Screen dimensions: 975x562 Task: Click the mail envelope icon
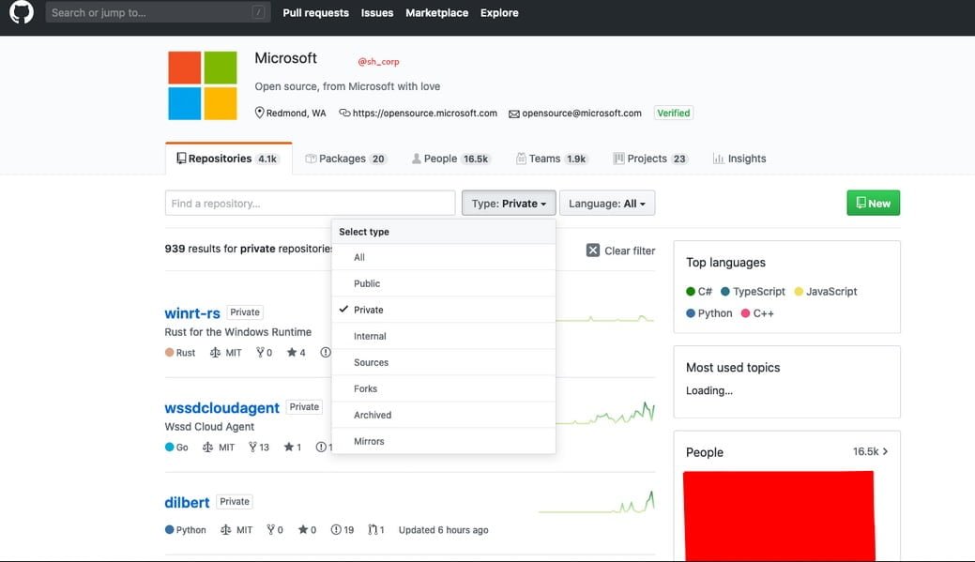coord(514,114)
